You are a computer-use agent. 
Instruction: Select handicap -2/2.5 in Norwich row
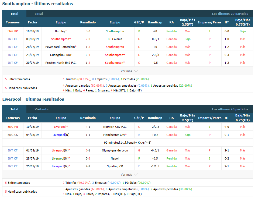pyautogui.click(x=155, y=127)
